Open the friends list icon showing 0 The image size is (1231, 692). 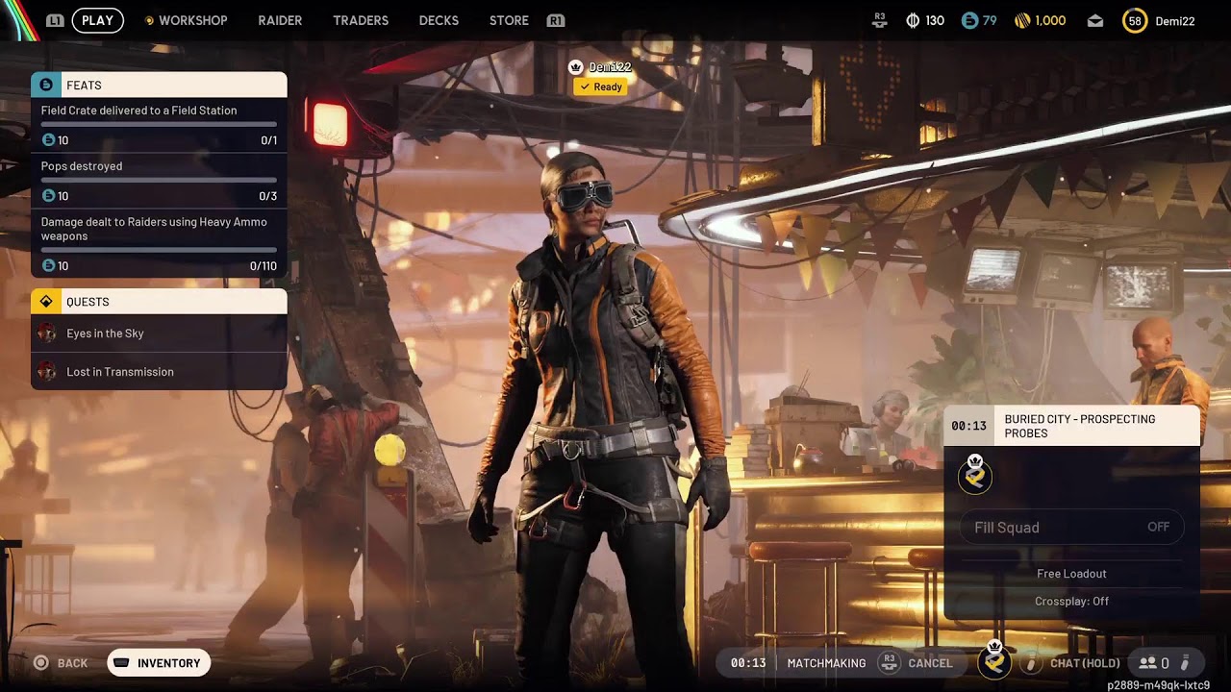(x=1153, y=663)
